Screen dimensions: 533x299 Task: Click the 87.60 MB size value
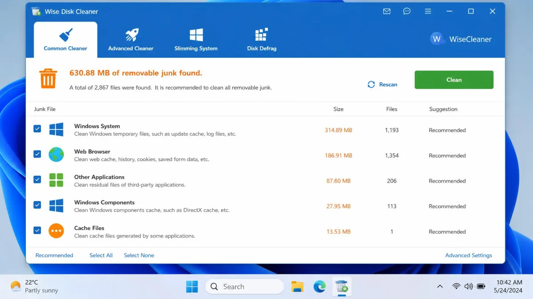pos(338,181)
